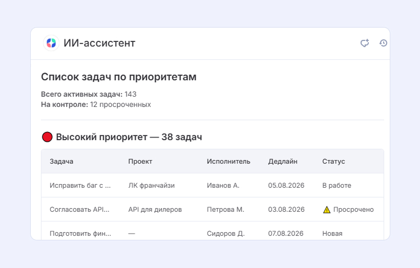
Task: Click the yellow warning icon beside Просрочено
Action: (327, 210)
